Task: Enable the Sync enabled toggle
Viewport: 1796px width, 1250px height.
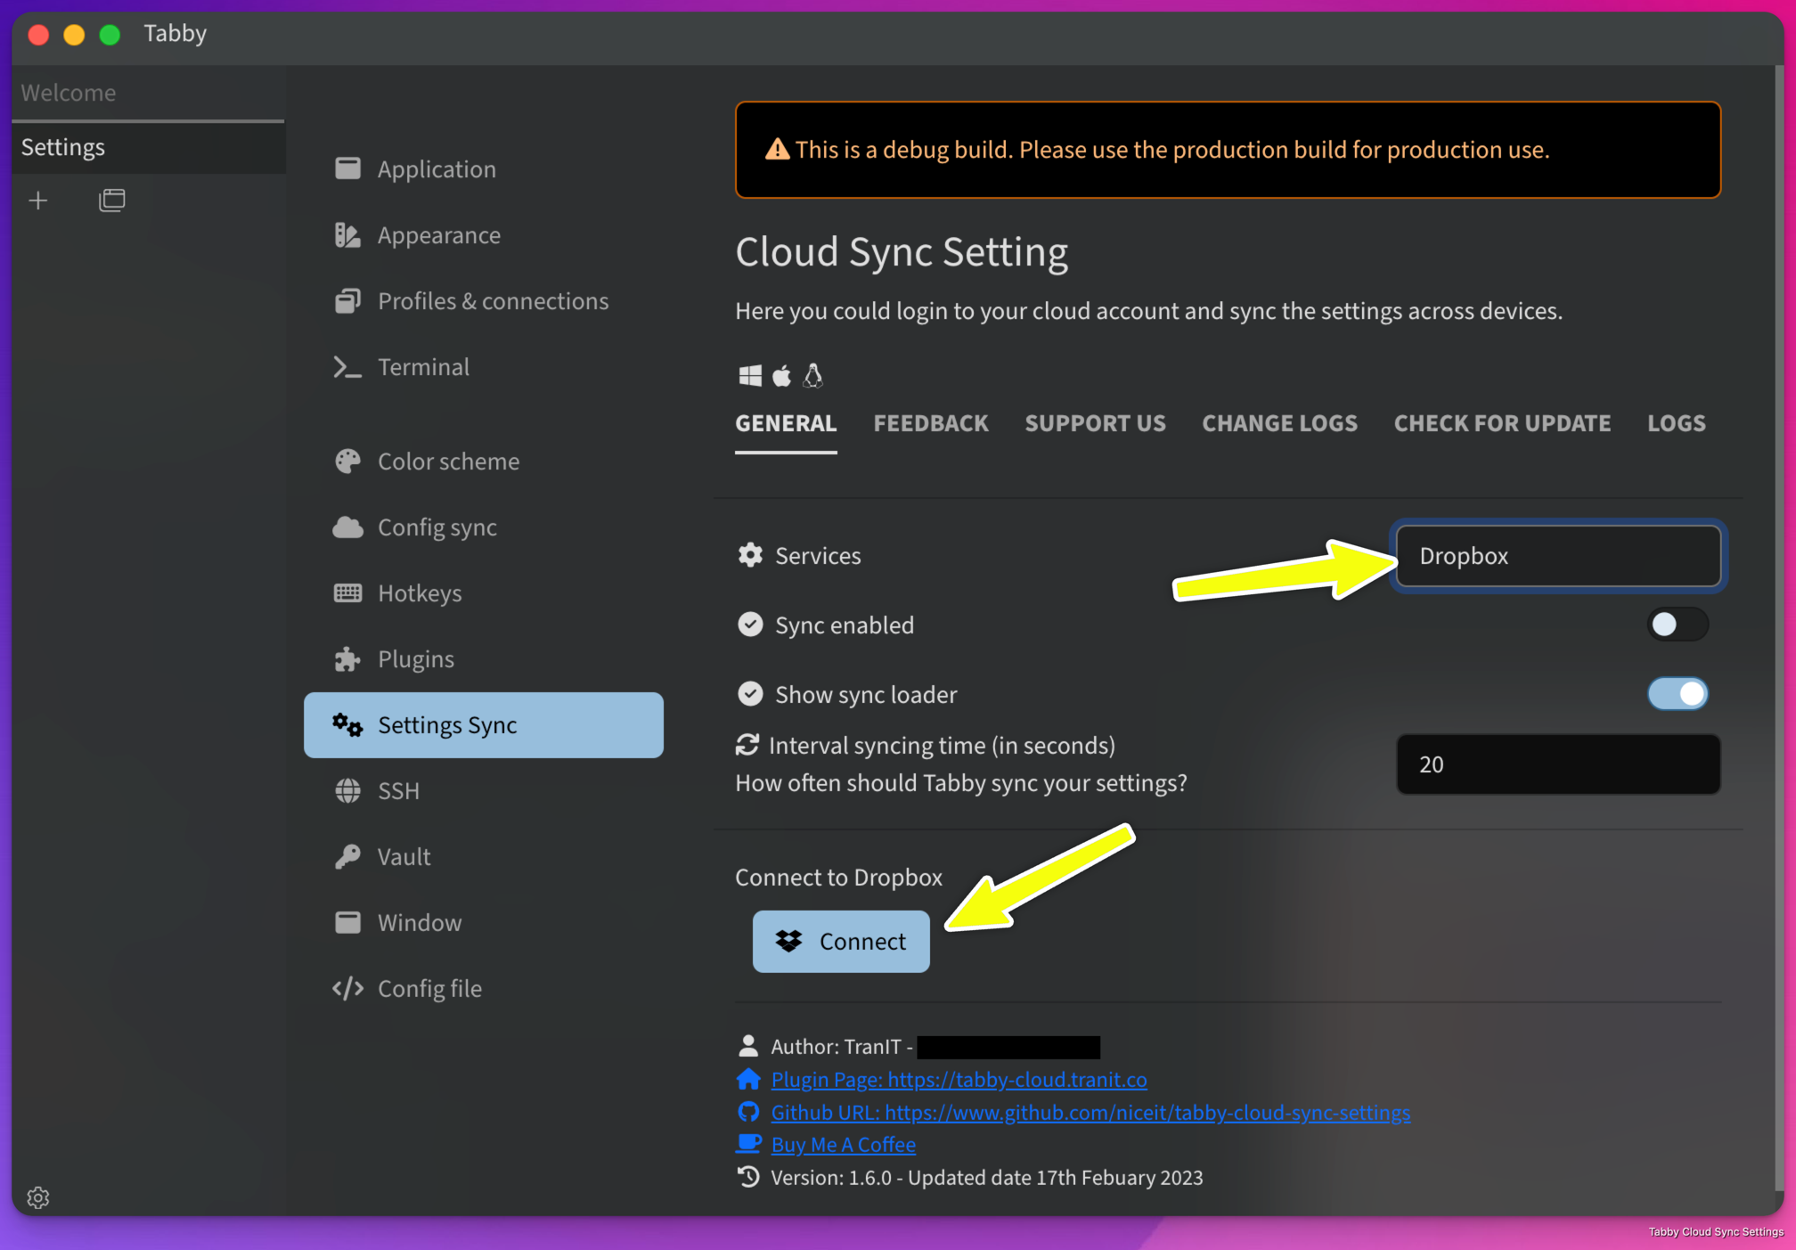Action: coord(1677,625)
